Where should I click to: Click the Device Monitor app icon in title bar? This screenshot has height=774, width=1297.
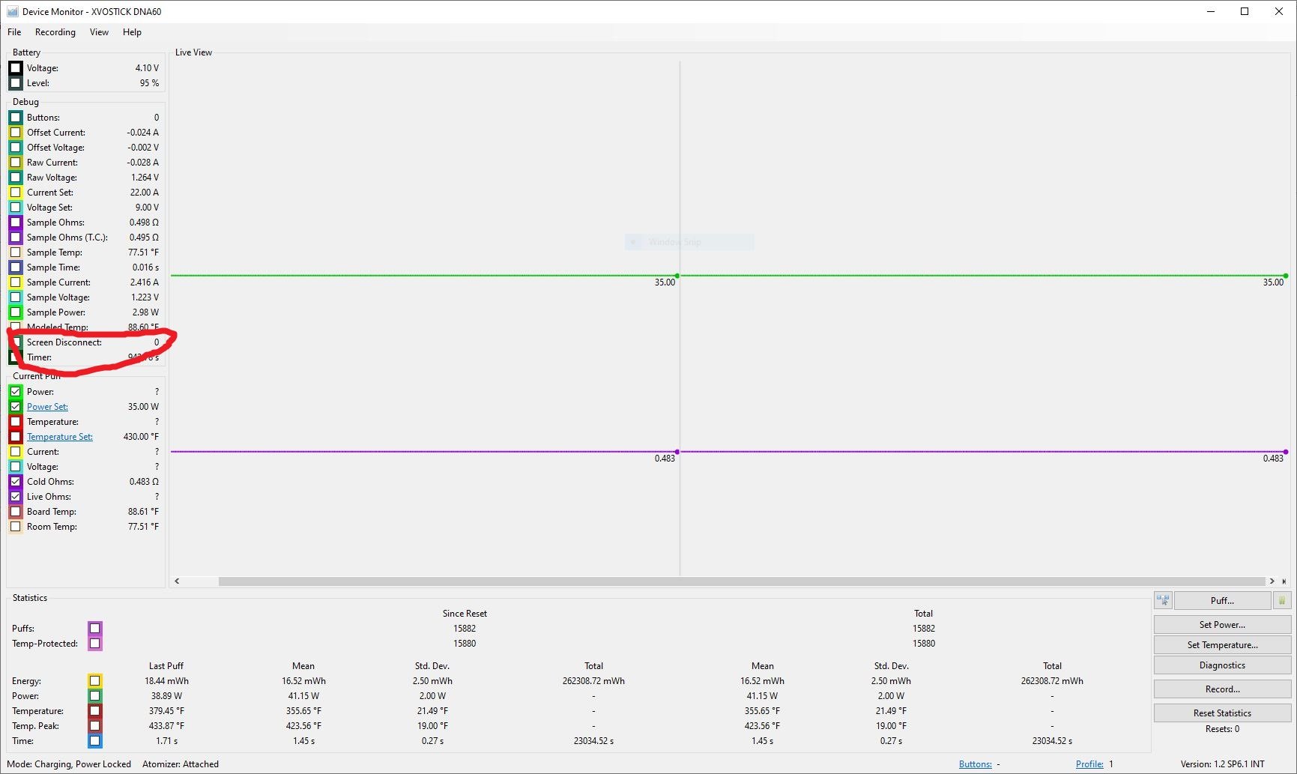(x=12, y=11)
